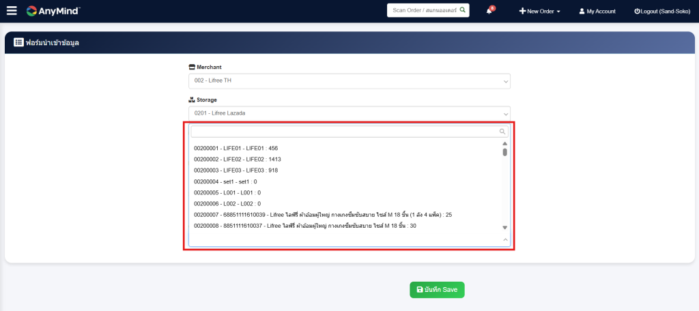Viewport: 699px width, 311px height.
Task: Open My Account
Action: click(x=597, y=12)
